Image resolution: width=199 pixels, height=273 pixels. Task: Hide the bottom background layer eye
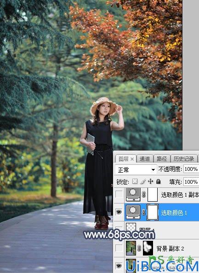pyautogui.click(x=119, y=266)
